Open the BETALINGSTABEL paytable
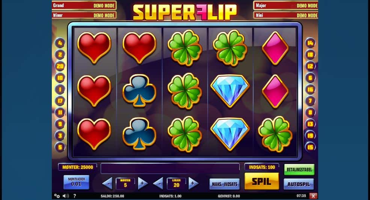Viewport: 370px width, 200px height. coord(299,170)
